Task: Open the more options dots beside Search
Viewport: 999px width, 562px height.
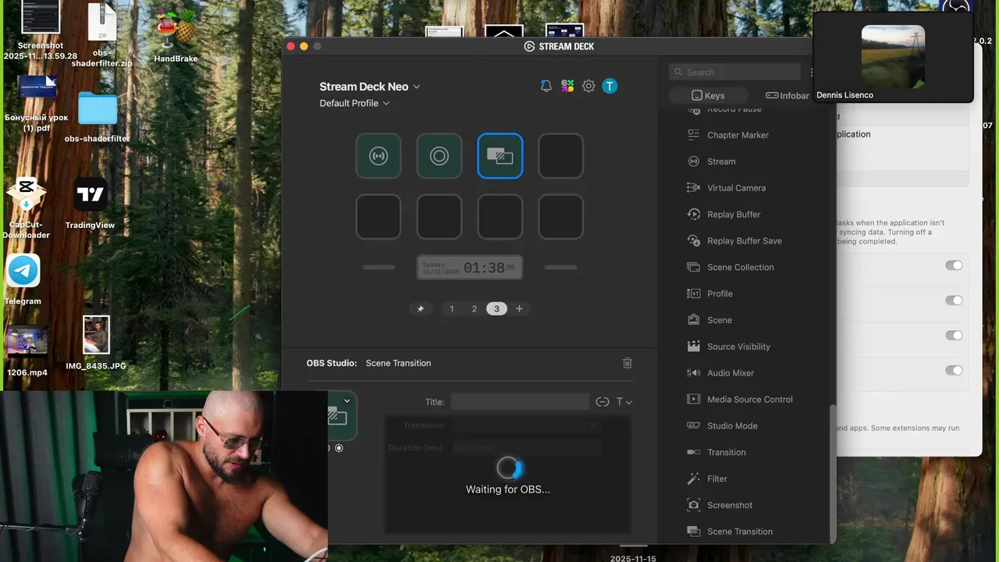Action: point(812,72)
